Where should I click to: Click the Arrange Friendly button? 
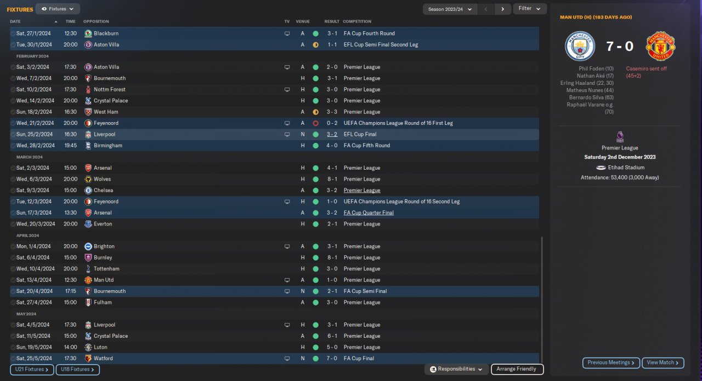[x=517, y=369]
